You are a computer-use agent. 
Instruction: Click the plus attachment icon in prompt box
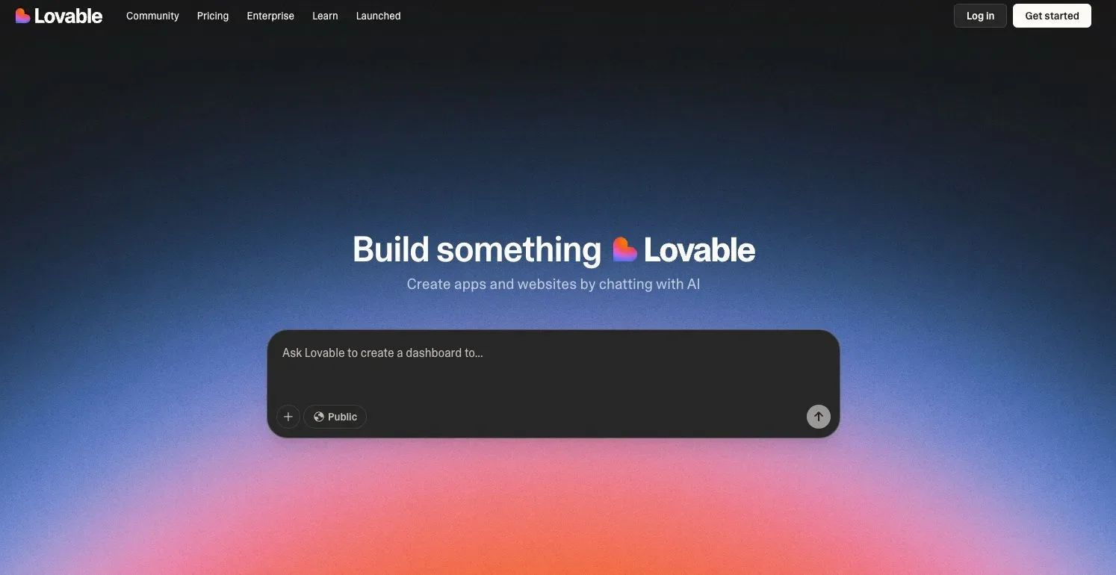tap(288, 417)
